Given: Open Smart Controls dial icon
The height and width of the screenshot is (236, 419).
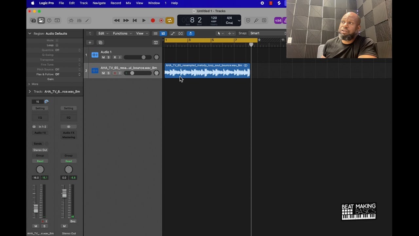Looking at the screenshot, I should tap(71, 20).
